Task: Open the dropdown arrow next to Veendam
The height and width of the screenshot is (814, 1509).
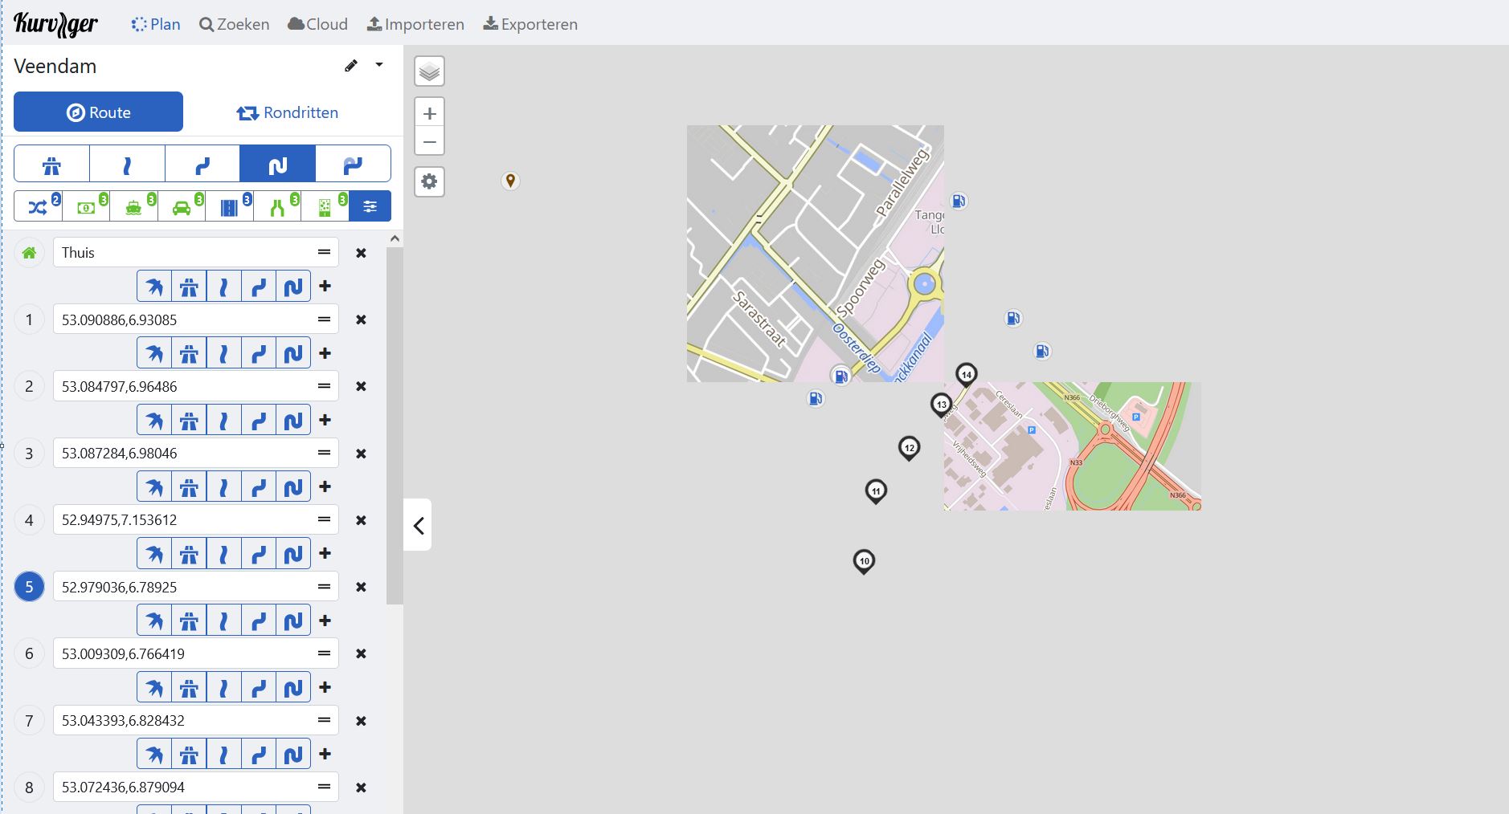Action: click(x=379, y=65)
